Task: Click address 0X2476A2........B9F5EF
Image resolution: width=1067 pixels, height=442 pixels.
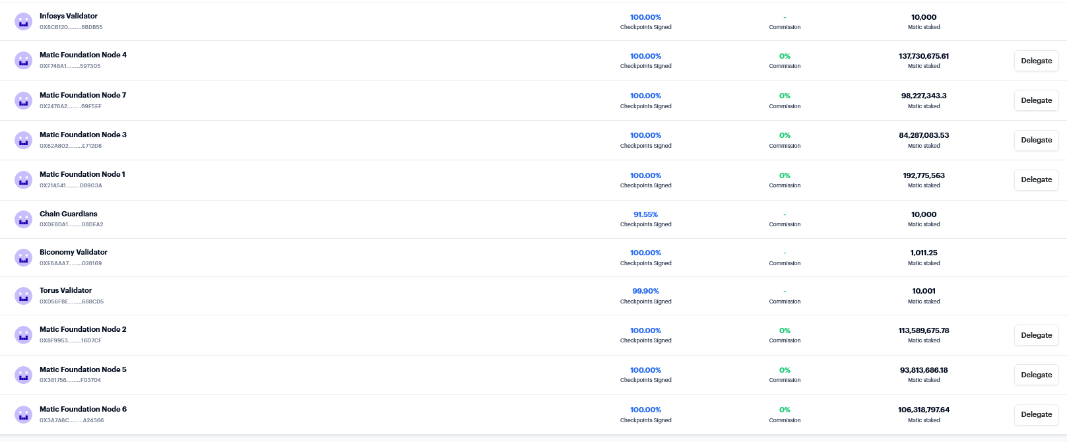Action: (71, 106)
